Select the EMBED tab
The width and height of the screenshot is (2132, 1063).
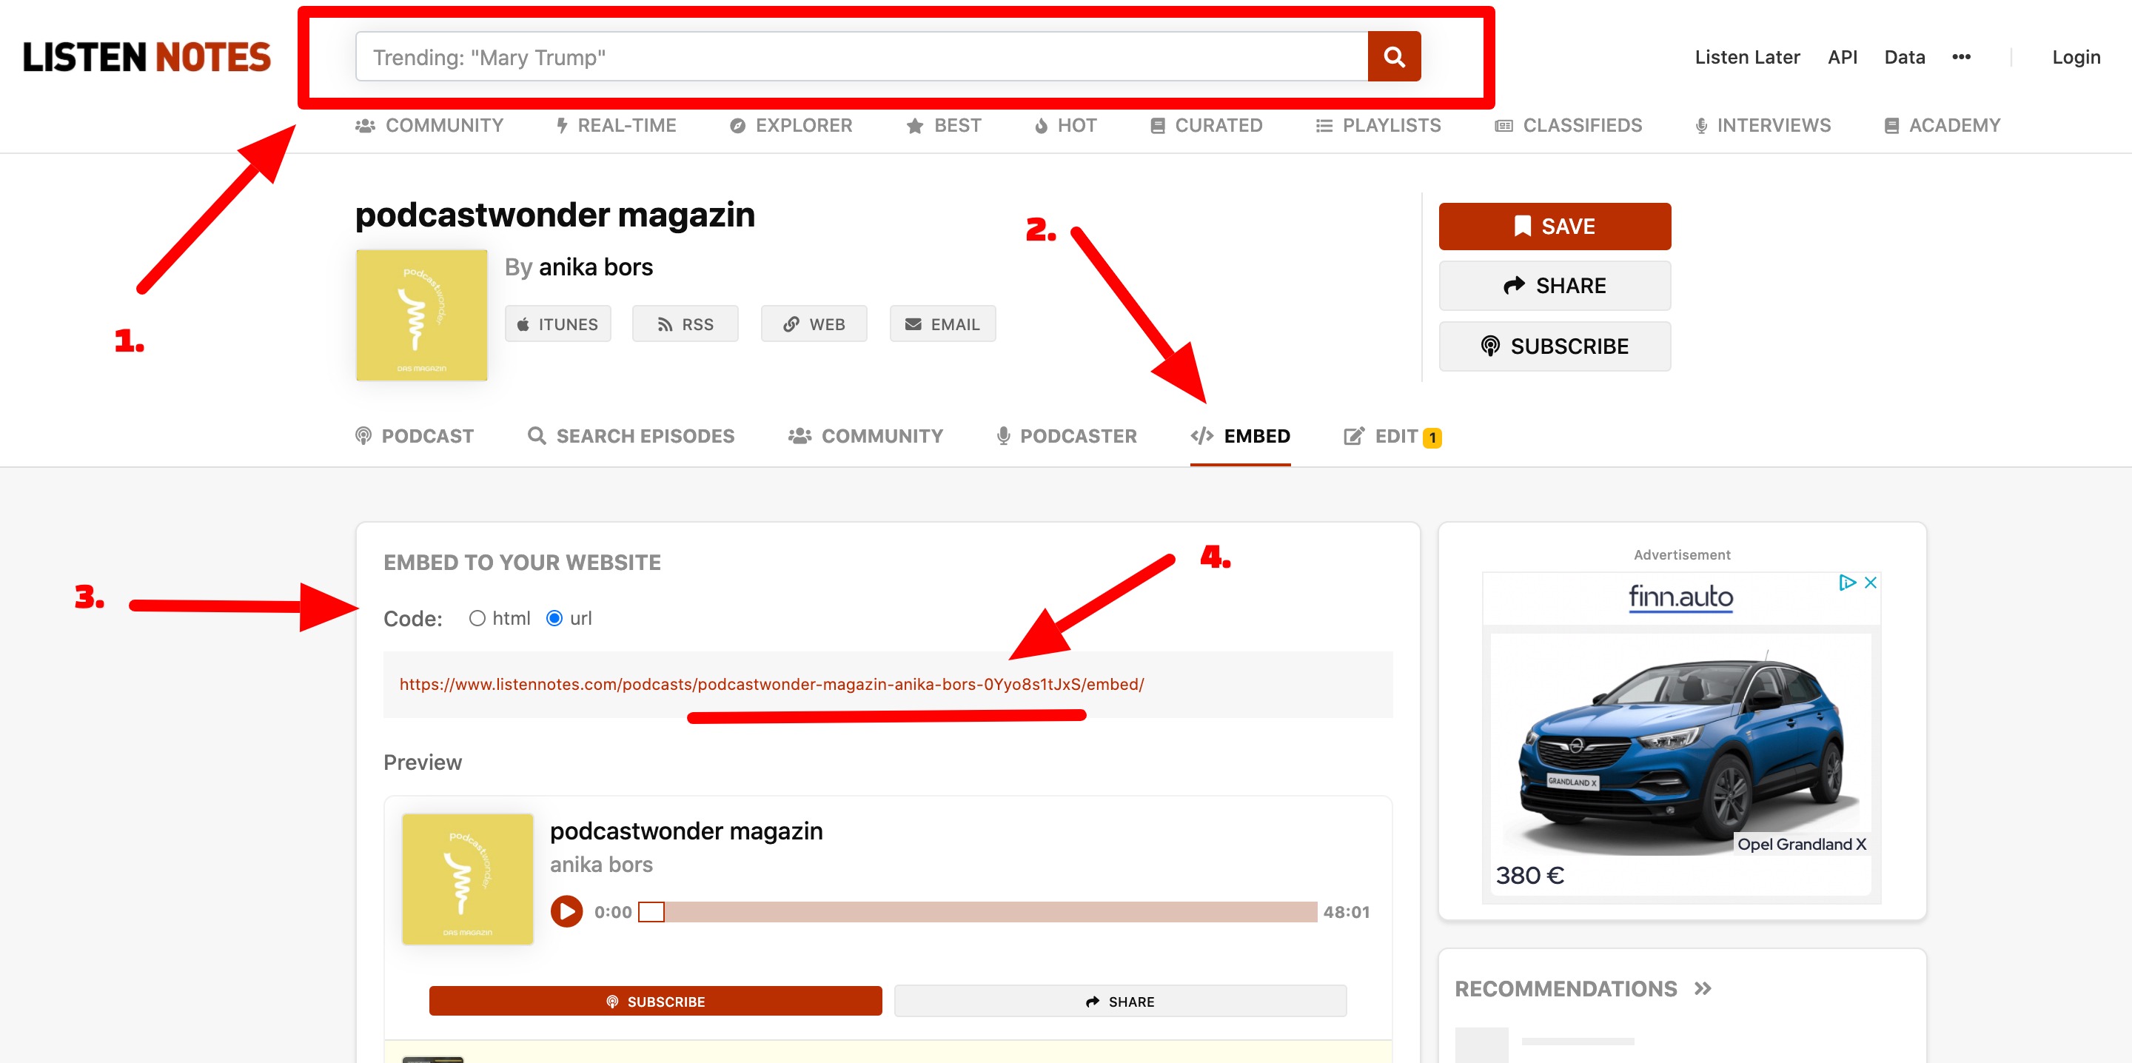[1240, 435]
